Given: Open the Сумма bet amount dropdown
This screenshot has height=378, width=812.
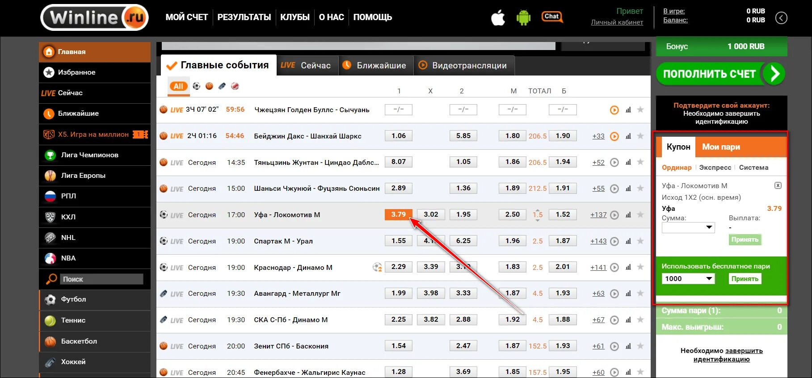Looking at the screenshot, I should coord(688,227).
